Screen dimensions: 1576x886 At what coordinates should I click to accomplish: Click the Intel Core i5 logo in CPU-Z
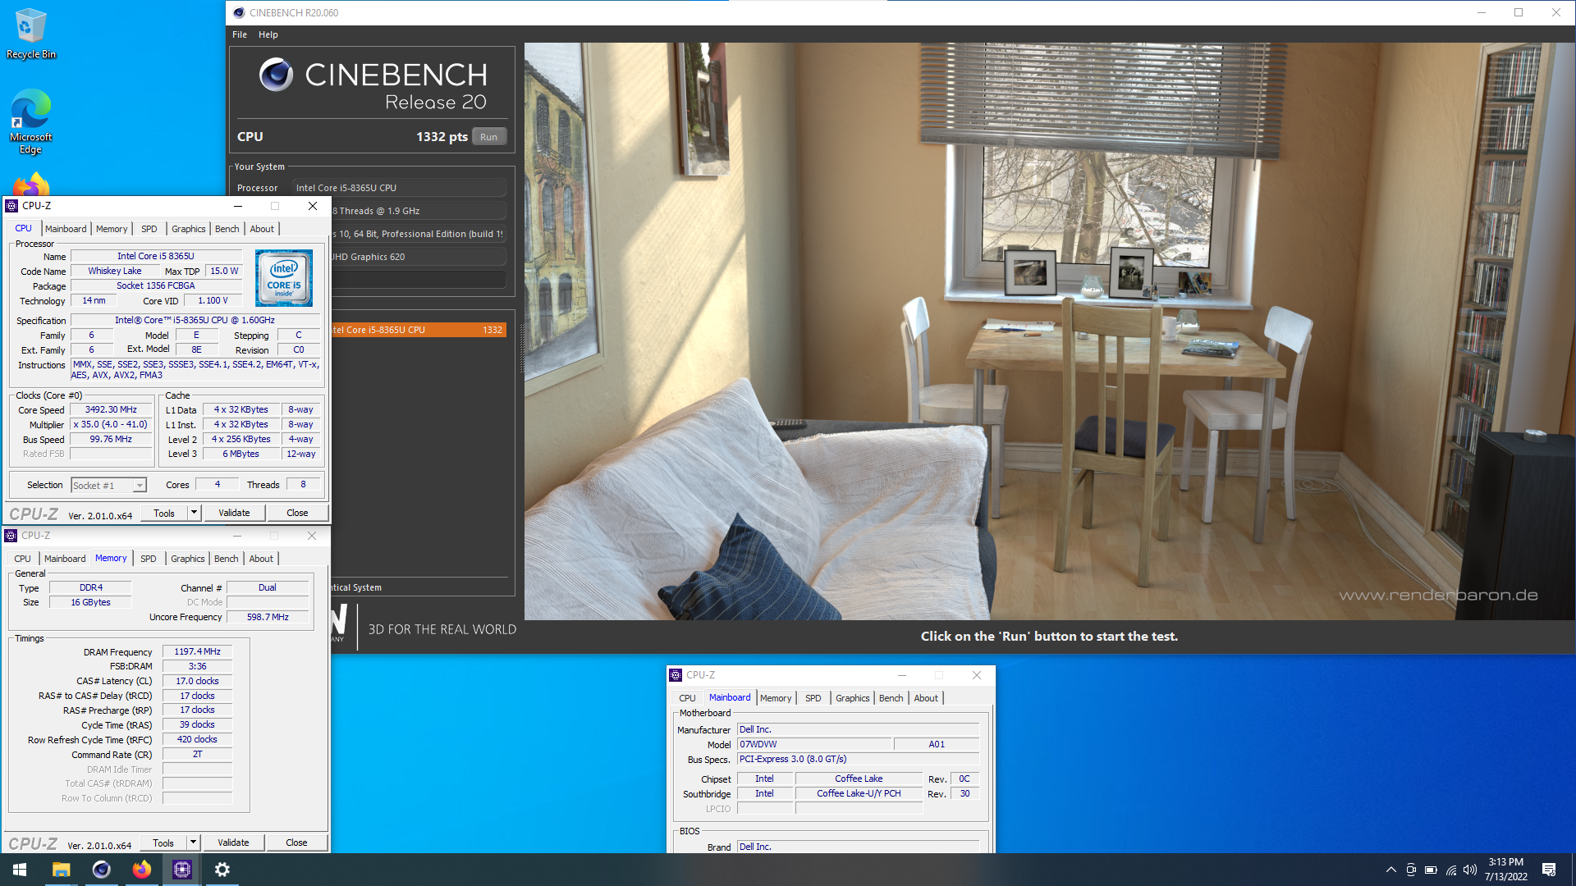[x=284, y=278]
